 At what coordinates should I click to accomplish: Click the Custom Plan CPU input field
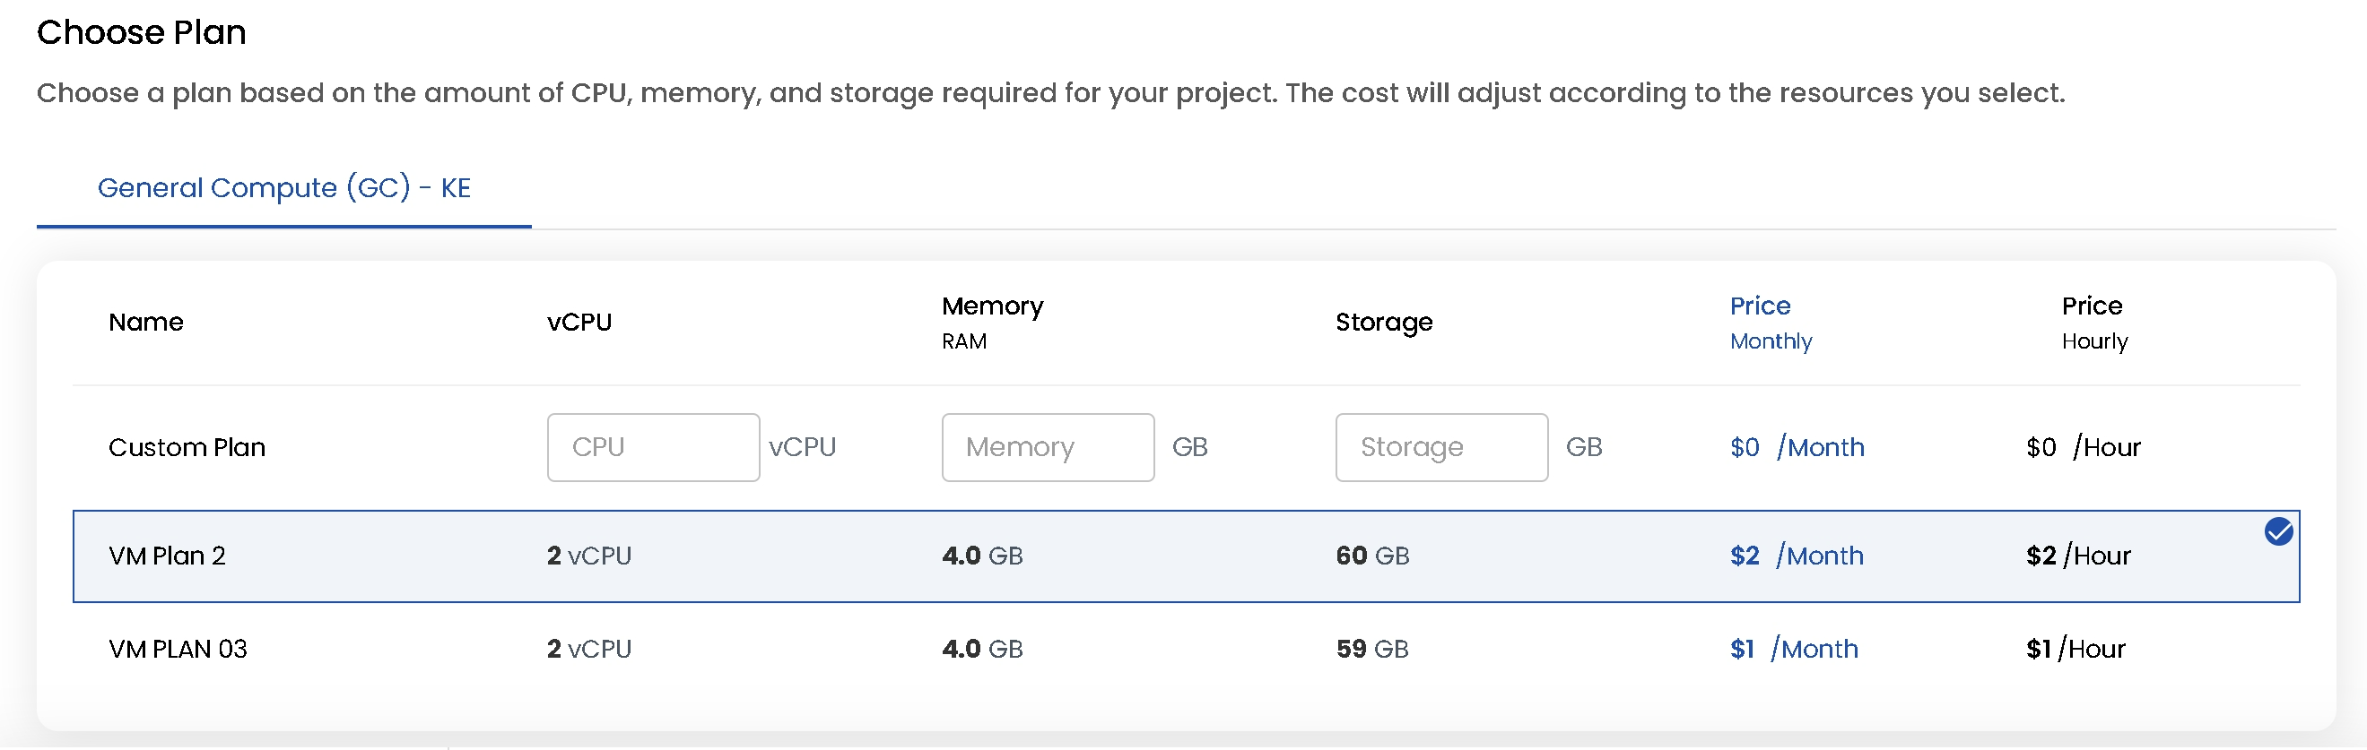coord(652,447)
